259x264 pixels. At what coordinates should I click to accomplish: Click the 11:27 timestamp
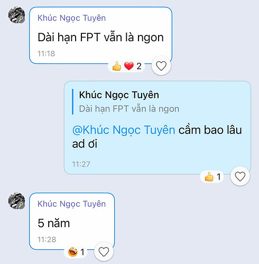(81, 164)
